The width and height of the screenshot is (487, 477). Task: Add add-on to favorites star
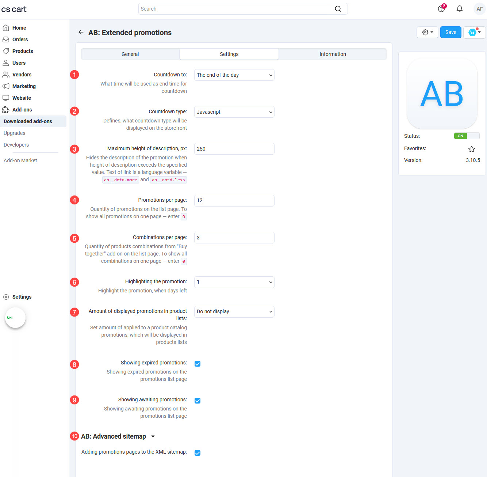(472, 149)
